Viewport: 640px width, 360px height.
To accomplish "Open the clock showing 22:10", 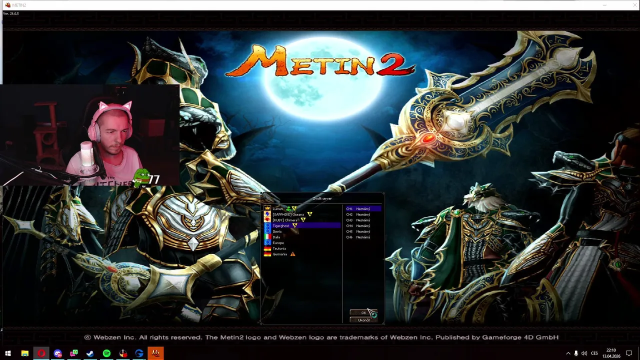I will point(611,353).
